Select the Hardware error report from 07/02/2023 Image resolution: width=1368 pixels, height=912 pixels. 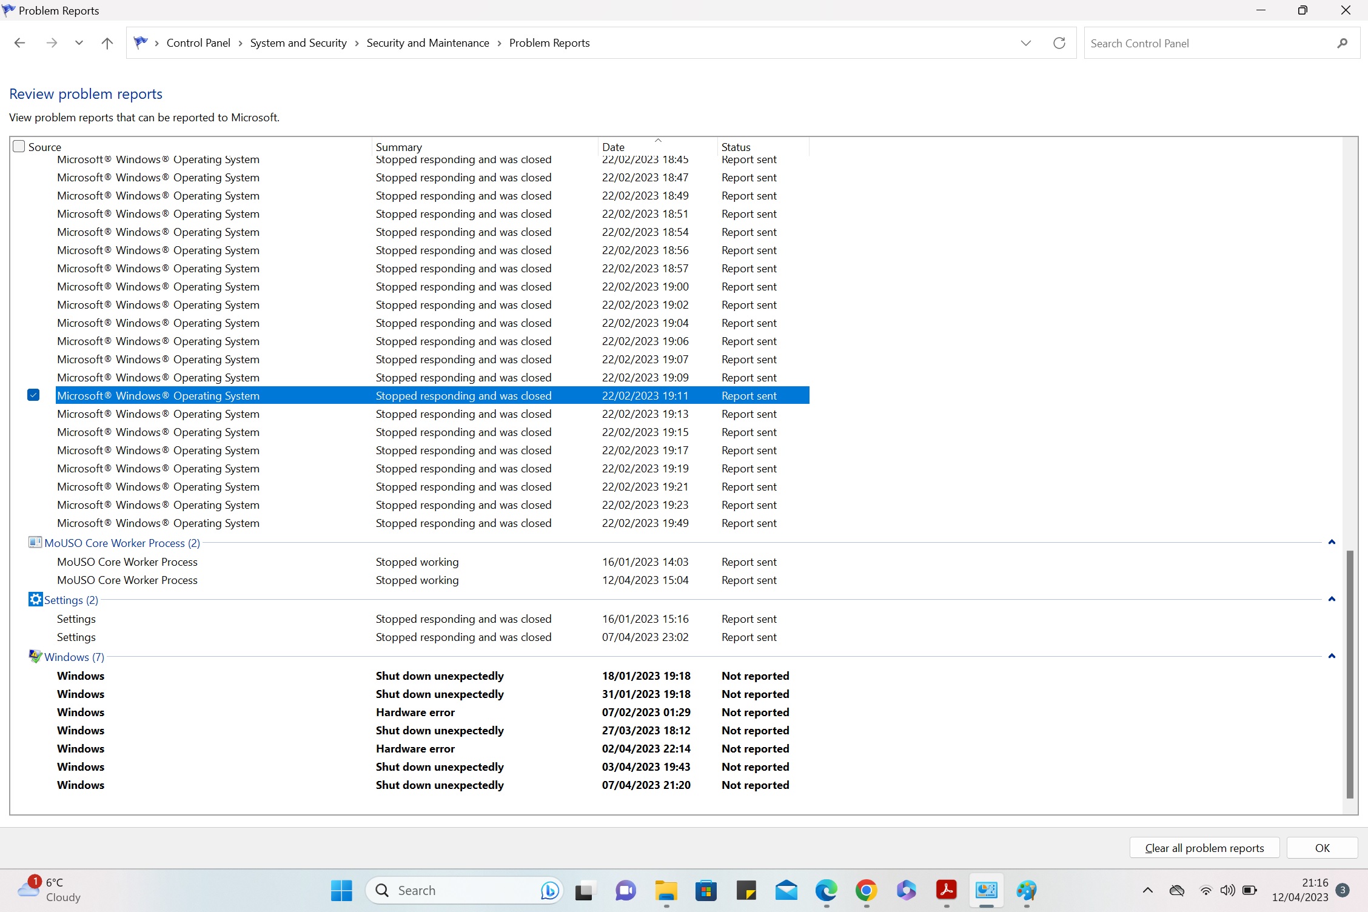point(432,712)
